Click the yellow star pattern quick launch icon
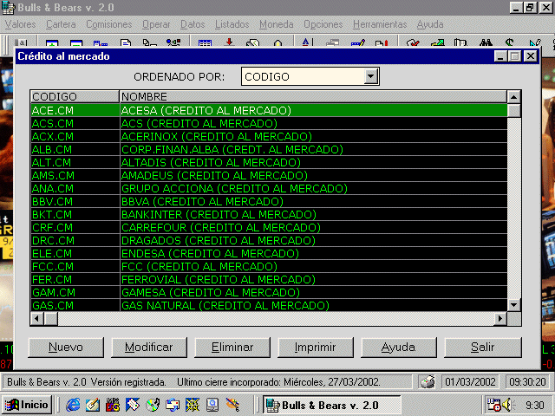 193,405
